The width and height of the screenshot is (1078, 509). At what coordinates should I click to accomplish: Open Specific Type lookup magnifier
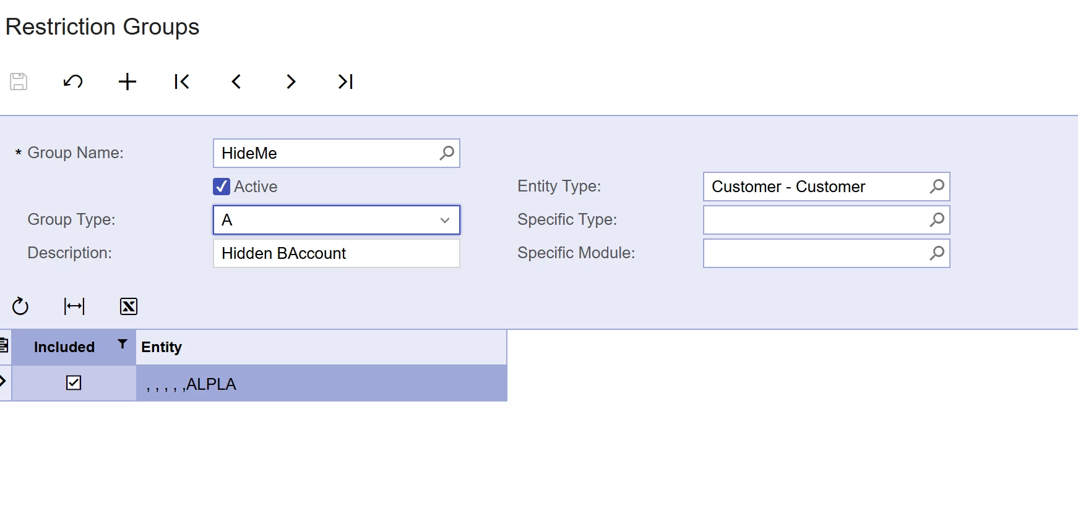[x=937, y=219]
